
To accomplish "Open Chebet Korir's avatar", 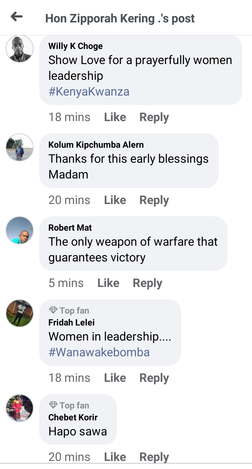I will pos(20,408).
